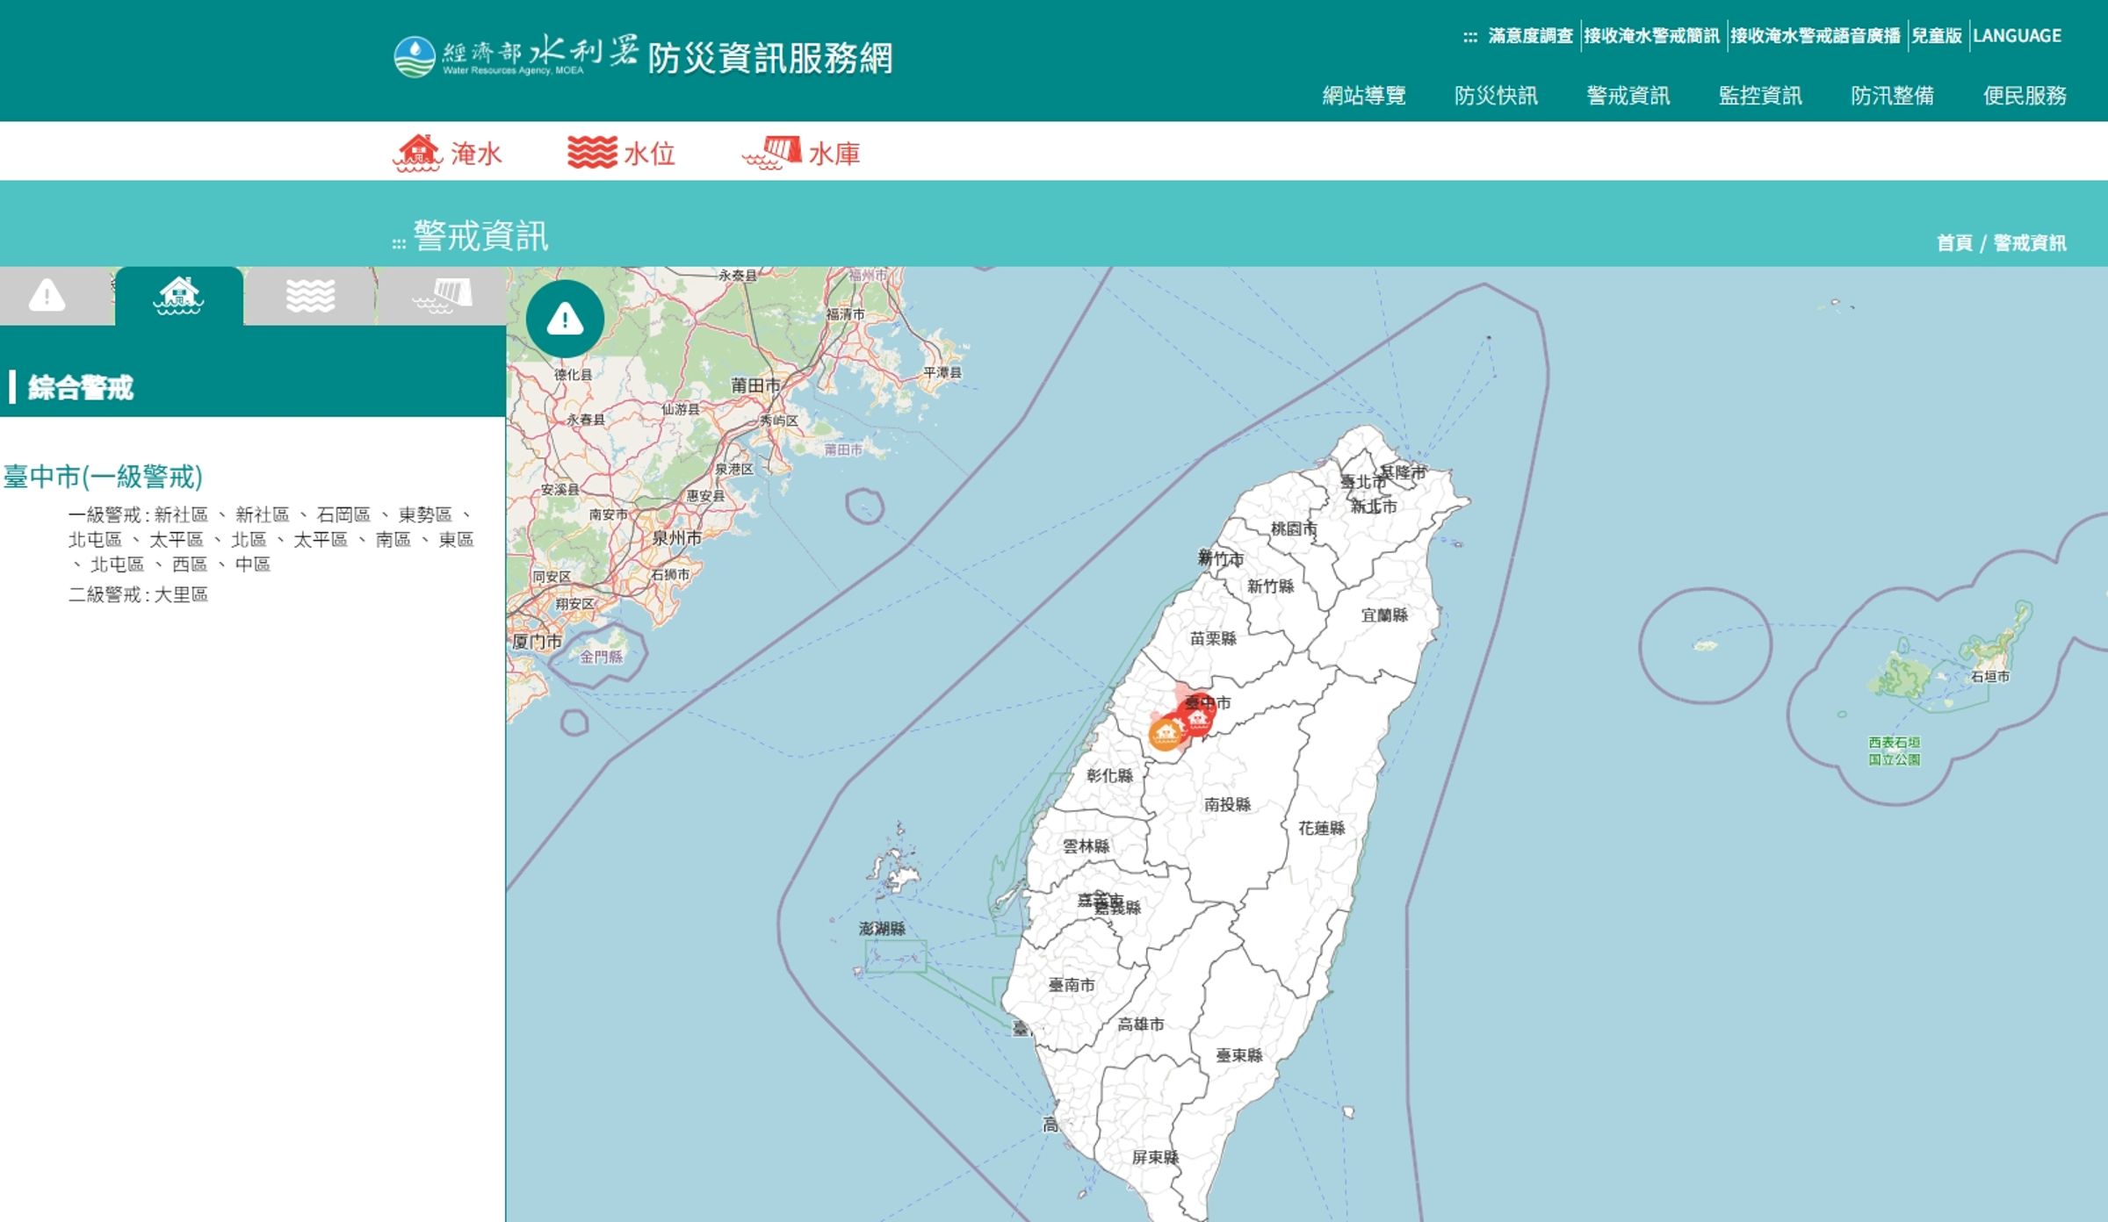Switch to the reservoir dam side tab

(442, 296)
